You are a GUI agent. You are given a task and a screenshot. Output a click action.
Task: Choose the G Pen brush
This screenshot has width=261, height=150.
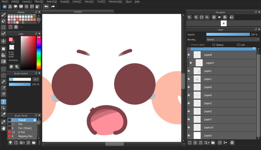click(x=22, y=132)
